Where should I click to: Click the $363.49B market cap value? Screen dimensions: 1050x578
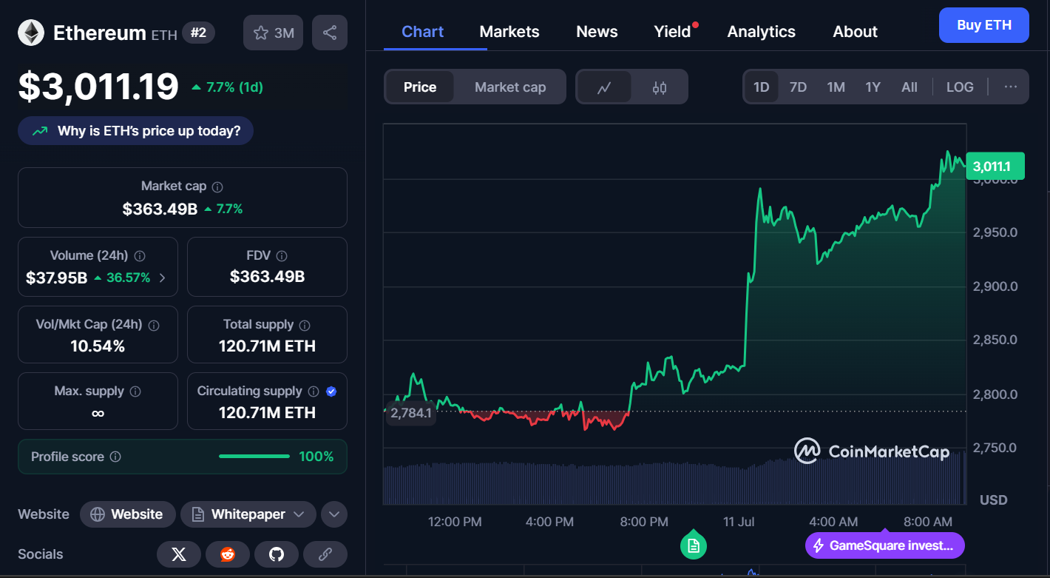[160, 209]
